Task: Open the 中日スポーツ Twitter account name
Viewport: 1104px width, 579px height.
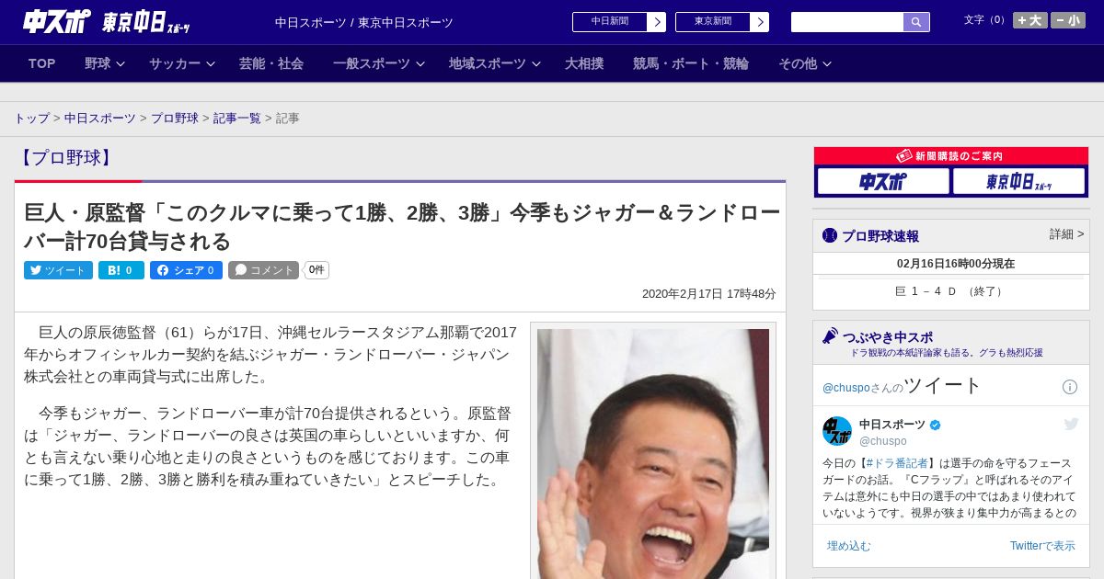Action: click(x=893, y=425)
